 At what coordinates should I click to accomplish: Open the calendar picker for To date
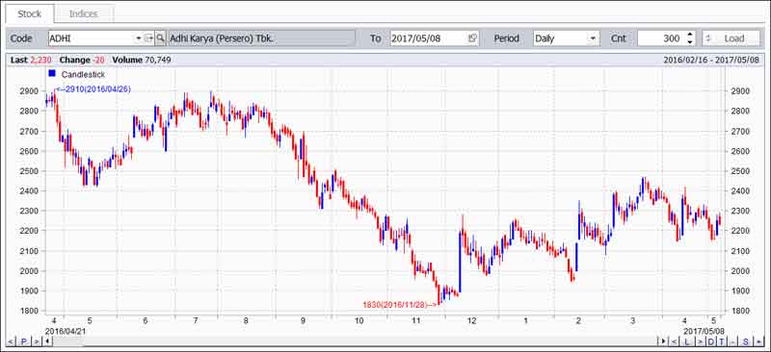tap(472, 38)
